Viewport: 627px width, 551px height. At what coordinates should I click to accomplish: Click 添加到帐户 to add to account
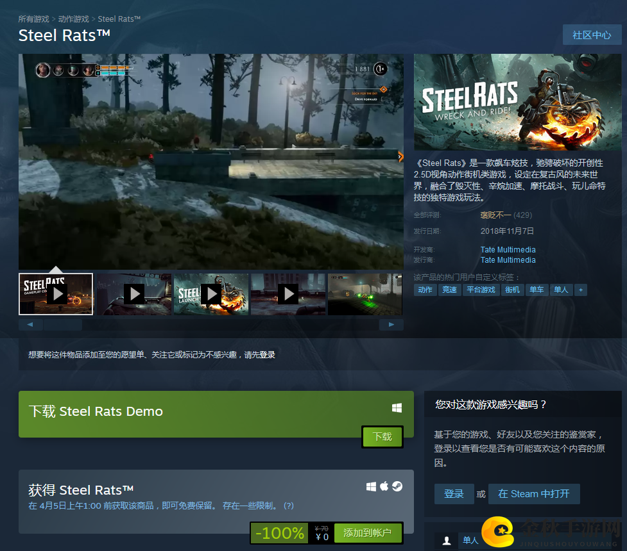368,533
